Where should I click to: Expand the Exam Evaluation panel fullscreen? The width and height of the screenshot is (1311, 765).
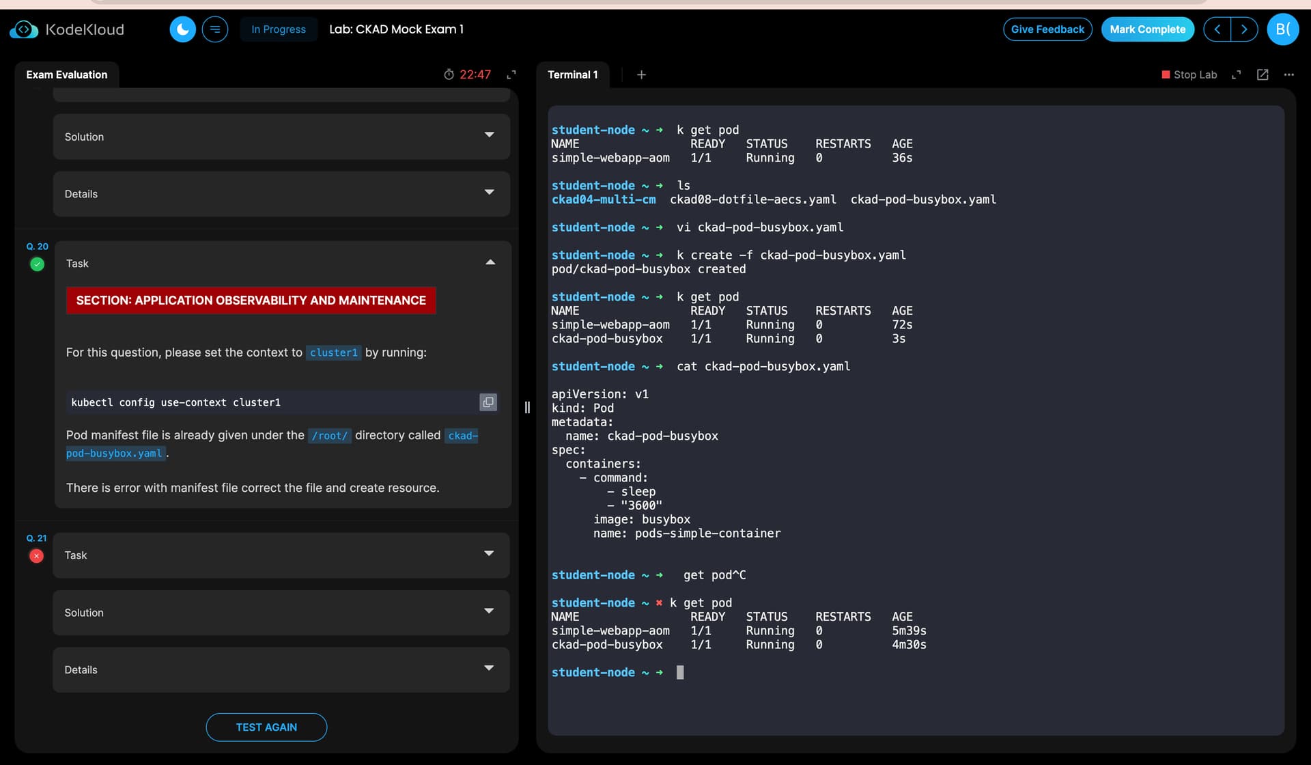[511, 74]
